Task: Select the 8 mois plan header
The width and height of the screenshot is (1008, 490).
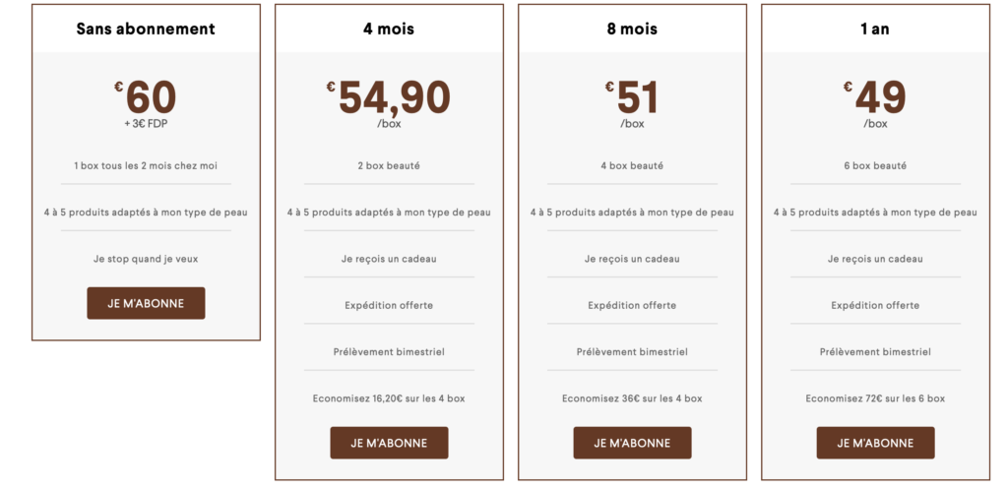Action: click(632, 29)
